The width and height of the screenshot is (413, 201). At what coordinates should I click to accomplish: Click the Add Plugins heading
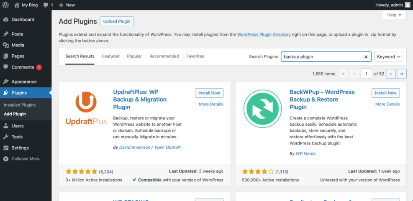click(78, 22)
